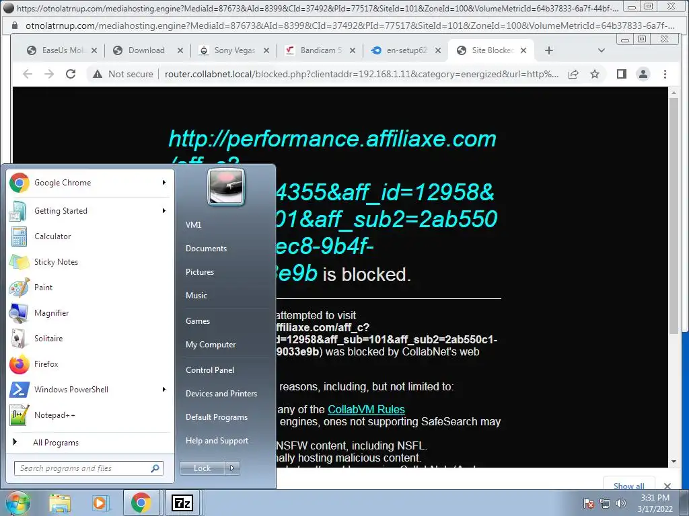Expand Windows PowerShell submenu arrow
This screenshot has height=516, width=689.
164,389
